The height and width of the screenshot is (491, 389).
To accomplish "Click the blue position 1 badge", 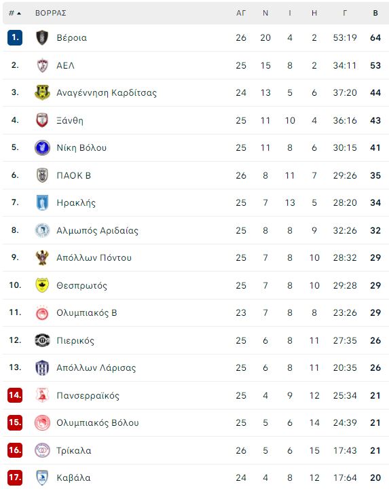I will point(15,37).
